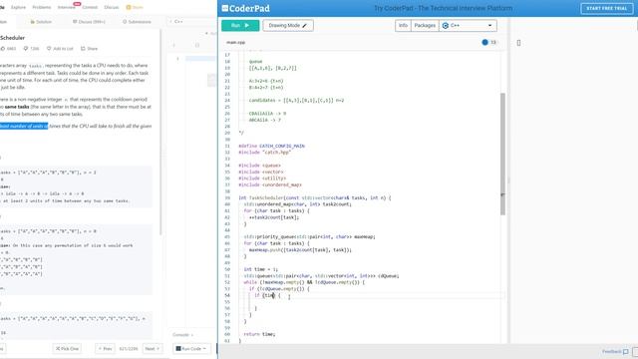Go to the Prev problem
The width and height of the screenshot is (638, 359).
105,349
